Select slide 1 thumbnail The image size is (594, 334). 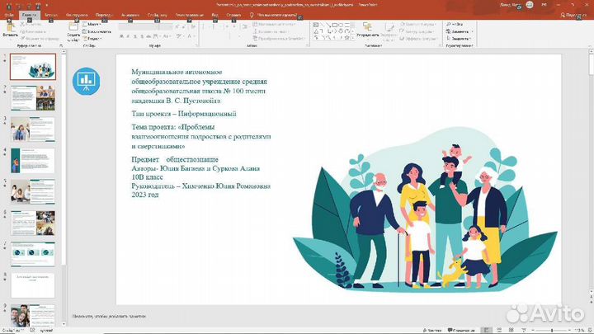point(33,67)
